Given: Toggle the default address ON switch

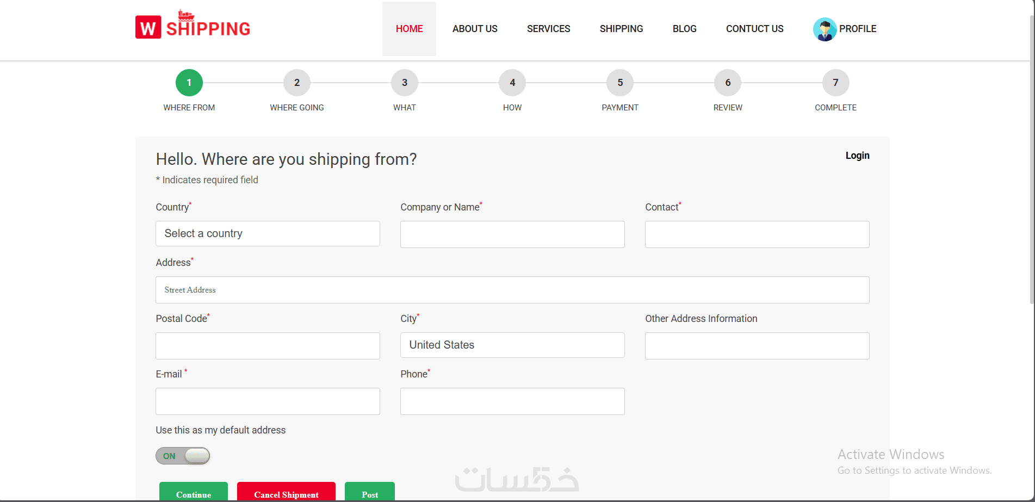Looking at the screenshot, I should coord(183,456).
